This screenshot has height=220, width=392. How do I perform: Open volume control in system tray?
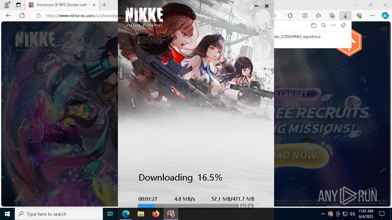(x=352, y=214)
